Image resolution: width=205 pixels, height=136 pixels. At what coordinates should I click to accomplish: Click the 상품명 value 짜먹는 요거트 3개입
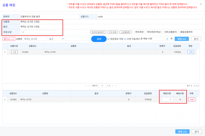pos(30,22)
